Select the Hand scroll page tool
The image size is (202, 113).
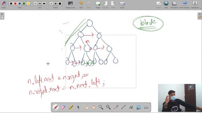pos(93,107)
